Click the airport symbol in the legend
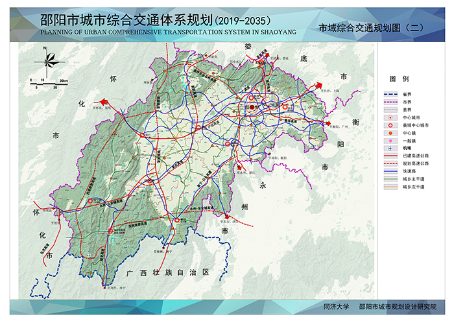 tap(389, 149)
